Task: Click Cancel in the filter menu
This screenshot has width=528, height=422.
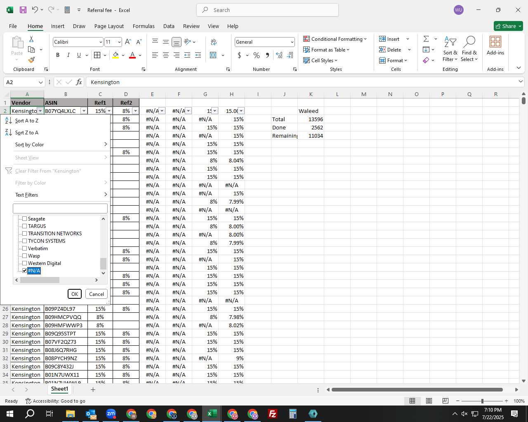Action: (x=97, y=294)
